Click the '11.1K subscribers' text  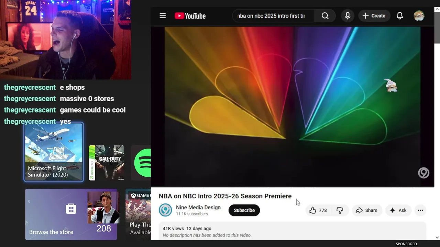pos(192,214)
